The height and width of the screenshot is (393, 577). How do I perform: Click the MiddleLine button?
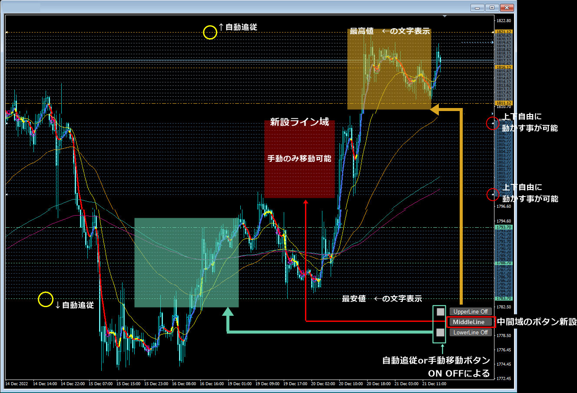point(471,322)
